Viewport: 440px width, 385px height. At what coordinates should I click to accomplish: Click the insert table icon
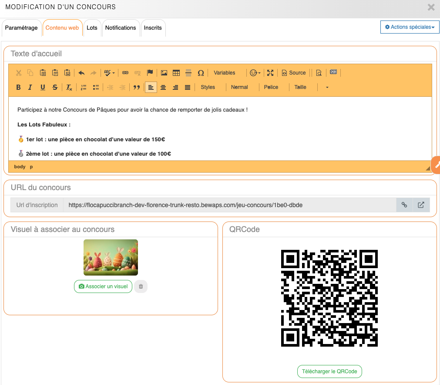point(176,73)
